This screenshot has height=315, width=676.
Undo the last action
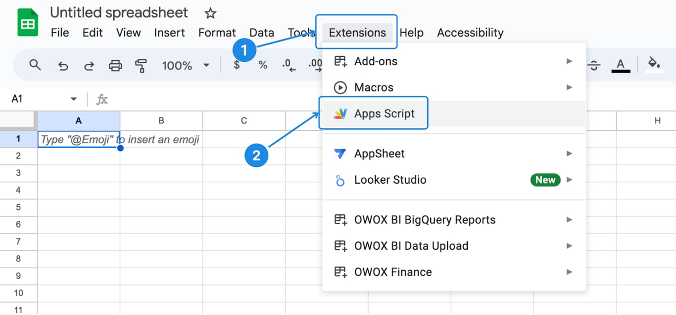click(63, 65)
